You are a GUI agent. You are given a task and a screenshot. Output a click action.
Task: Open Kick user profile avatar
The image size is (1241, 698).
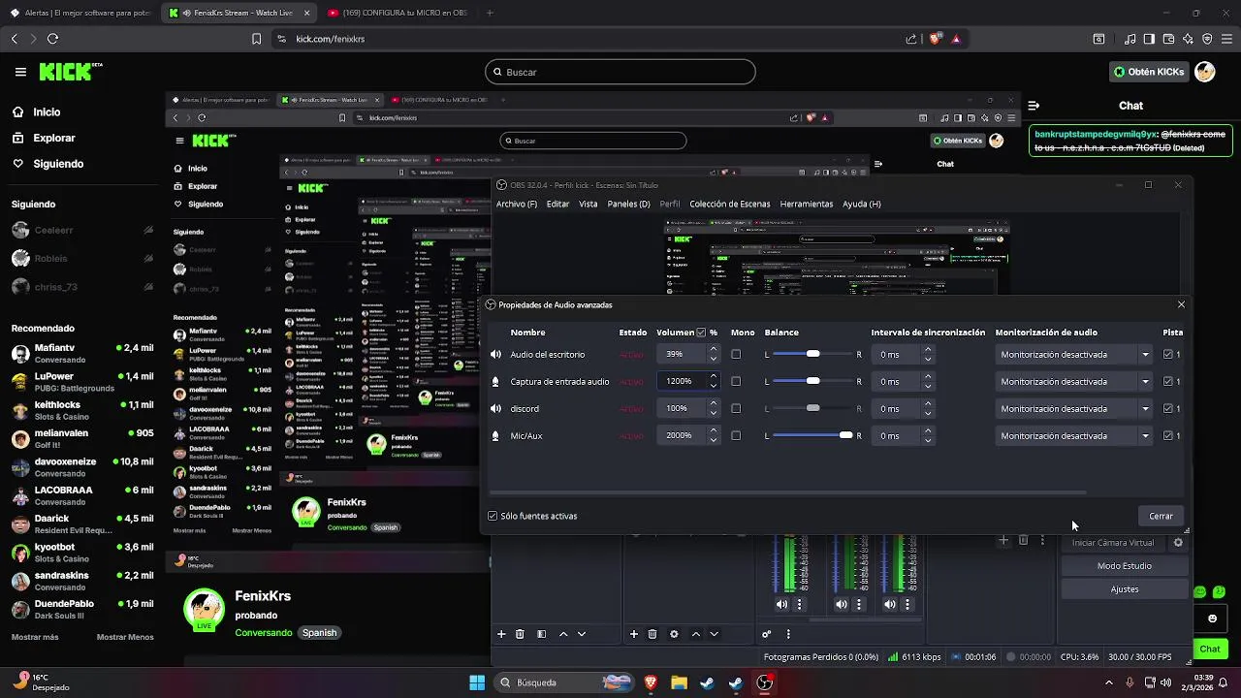pos(1205,72)
